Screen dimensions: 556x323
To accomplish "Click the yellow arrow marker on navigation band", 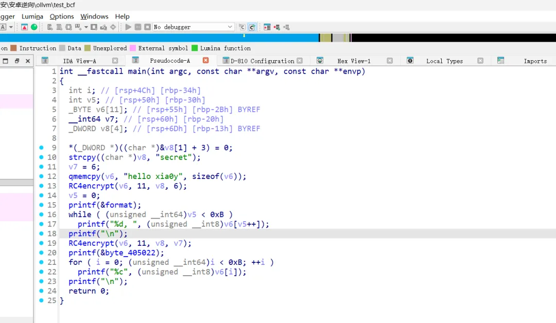I will tap(244, 35).
